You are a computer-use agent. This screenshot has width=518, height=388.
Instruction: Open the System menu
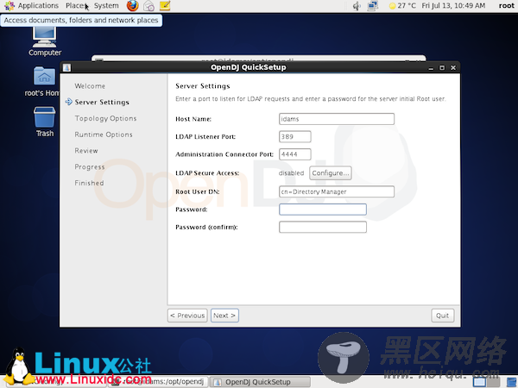[x=106, y=6]
